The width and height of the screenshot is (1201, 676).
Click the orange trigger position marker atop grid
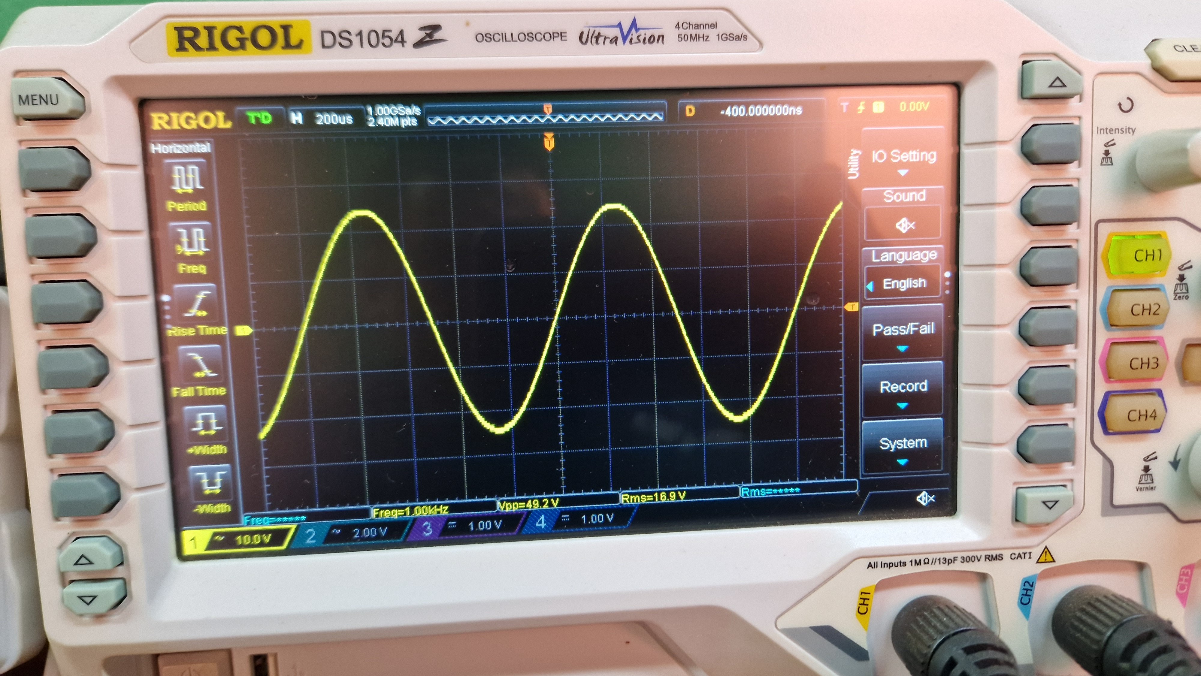[549, 142]
